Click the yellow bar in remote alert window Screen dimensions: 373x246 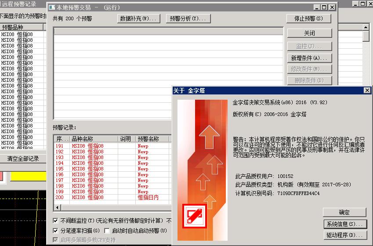coord(28,177)
